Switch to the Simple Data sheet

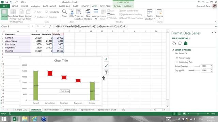21,110
